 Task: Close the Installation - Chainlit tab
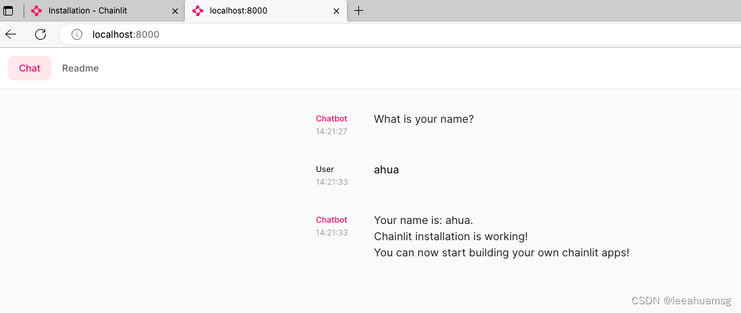(175, 11)
